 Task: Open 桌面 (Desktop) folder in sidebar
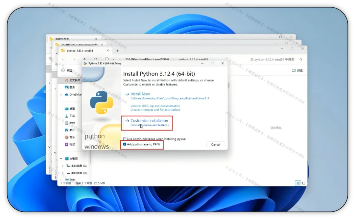(x=70, y=109)
